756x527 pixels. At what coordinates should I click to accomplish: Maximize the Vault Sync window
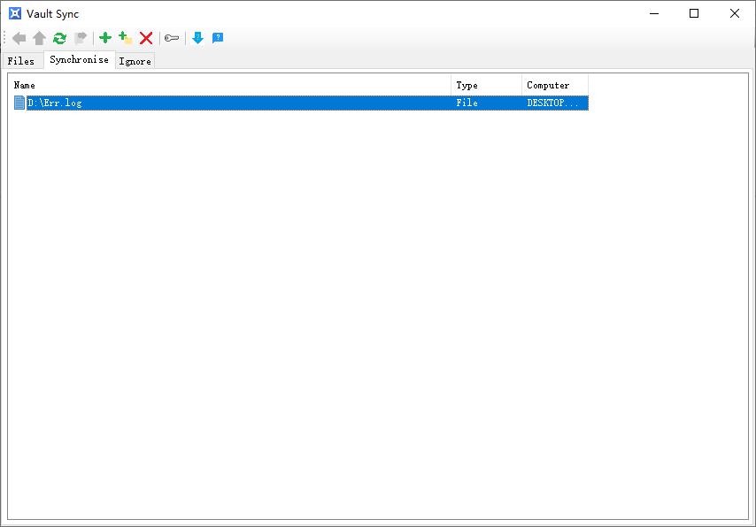tap(694, 13)
